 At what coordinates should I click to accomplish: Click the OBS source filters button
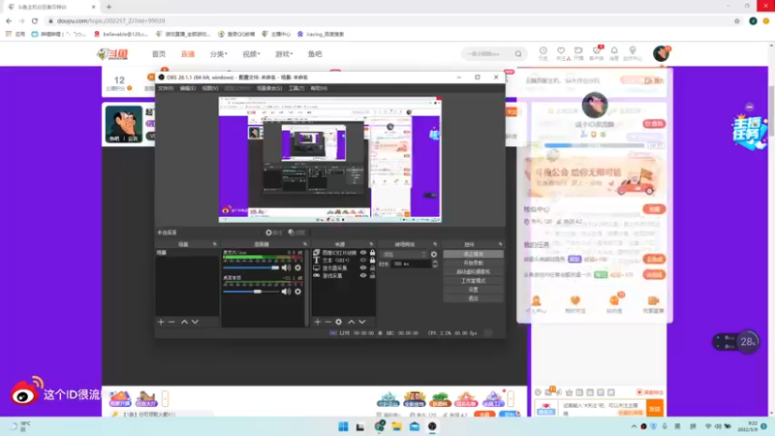pyautogui.click(x=296, y=233)
